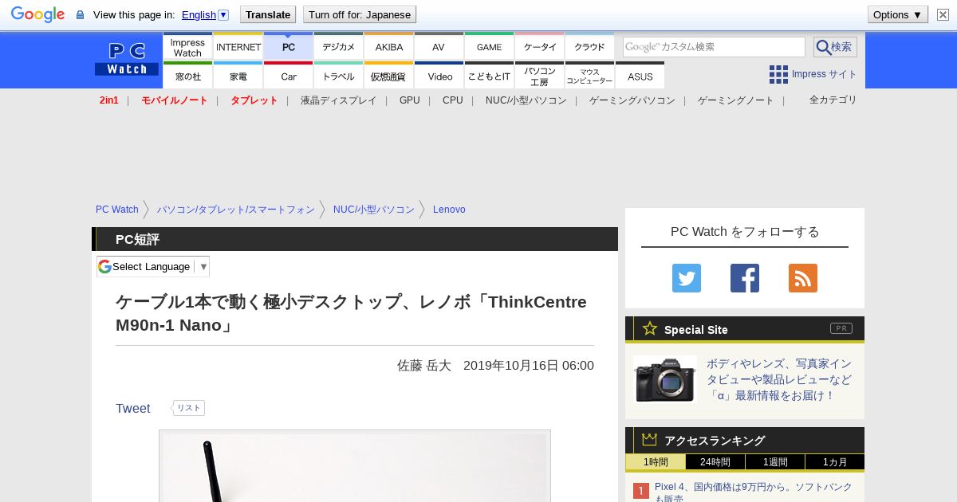957x502 pixels.
Task: Open the トラベル nav tab
Action: click(339, 76)
